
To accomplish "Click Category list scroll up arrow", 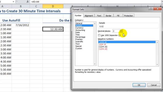I will tap(94, 24).
